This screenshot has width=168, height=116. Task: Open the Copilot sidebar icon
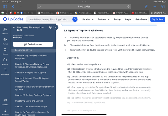(x=5, y=41)
